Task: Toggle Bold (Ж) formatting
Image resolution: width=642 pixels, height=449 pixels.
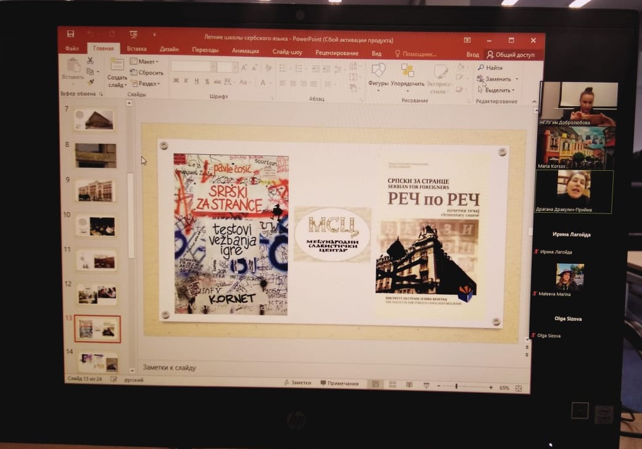Action: coord(176,81)
